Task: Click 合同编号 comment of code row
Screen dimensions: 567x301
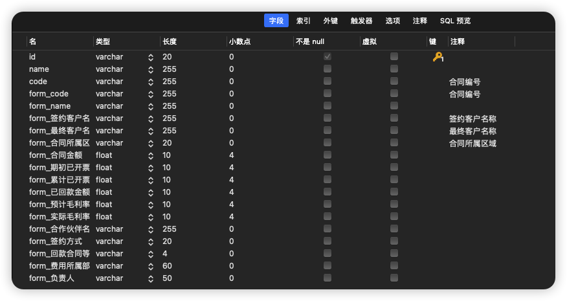Action: [x=465, y=82]
